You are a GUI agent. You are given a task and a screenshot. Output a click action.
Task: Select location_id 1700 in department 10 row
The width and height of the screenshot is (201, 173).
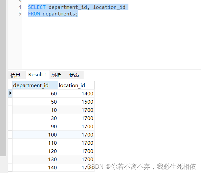tap(76, 110)
